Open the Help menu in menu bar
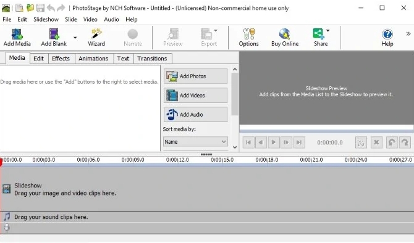414x243 pixels. [131, 20]
